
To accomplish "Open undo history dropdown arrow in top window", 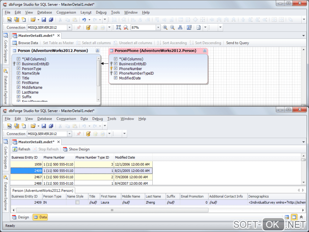I will 89,20.
